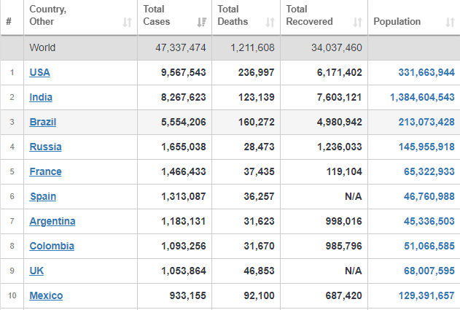
Task: Select Russia total deaths 28,473
Action: pyautogui.click(x=259, y=147)
